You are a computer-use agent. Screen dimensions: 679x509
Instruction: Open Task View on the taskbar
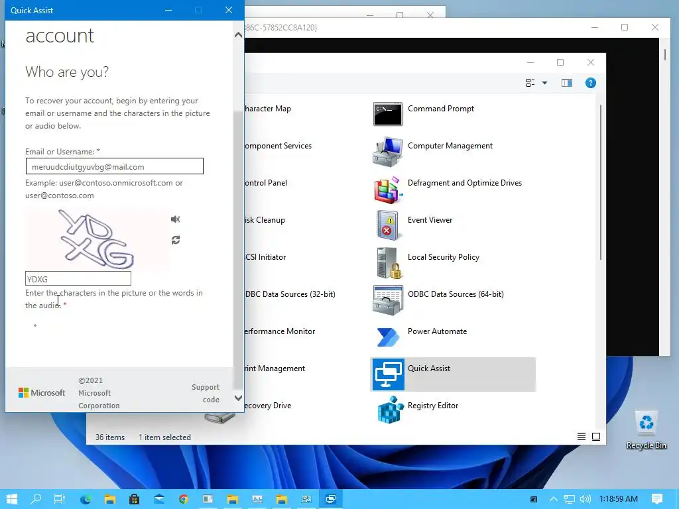click(59, 499)
